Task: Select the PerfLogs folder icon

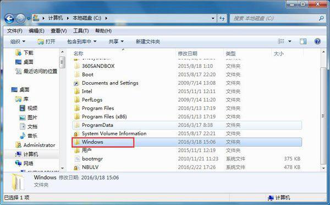Action: 76,100
